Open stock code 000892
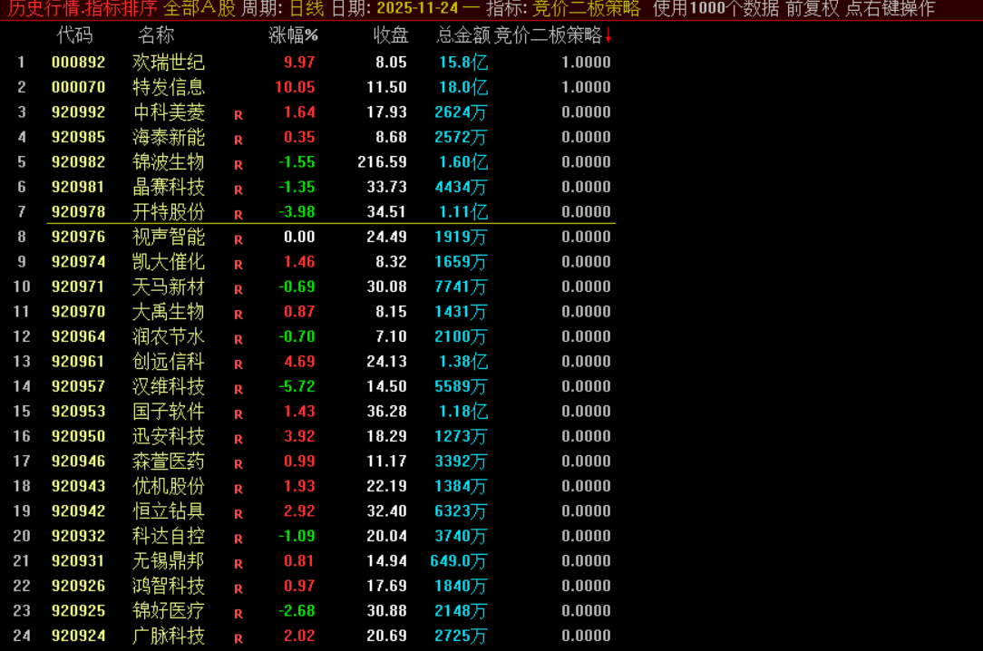This screenshot has width=983, height=651. tap(78, 63)
